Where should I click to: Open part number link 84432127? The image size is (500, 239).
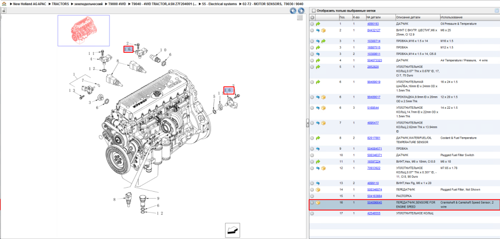(373, 30)
